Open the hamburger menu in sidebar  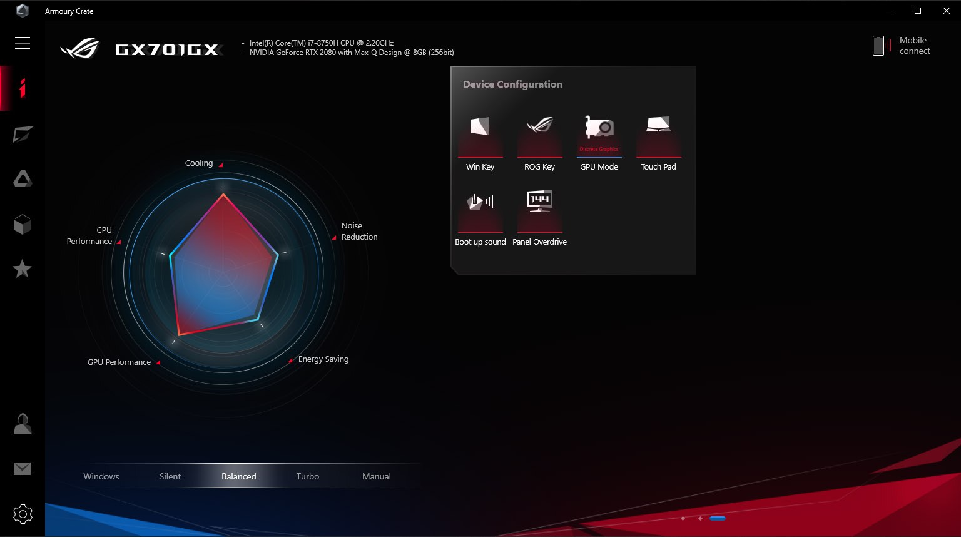[x=23, y=43]
